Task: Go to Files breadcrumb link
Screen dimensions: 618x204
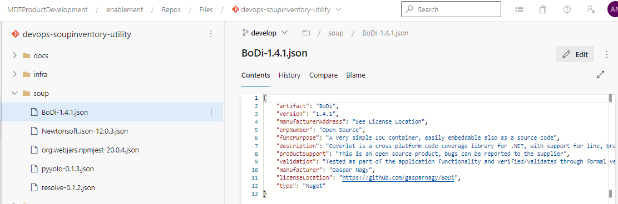Action: click(x=206, y=10)
